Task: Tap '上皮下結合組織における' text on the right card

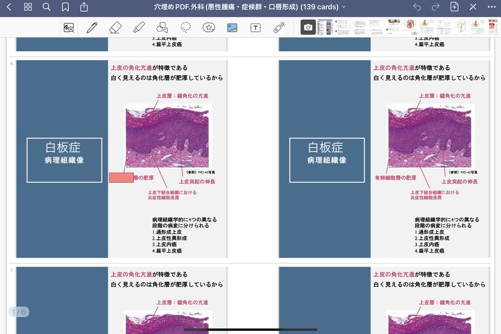Action: point(434,192)
